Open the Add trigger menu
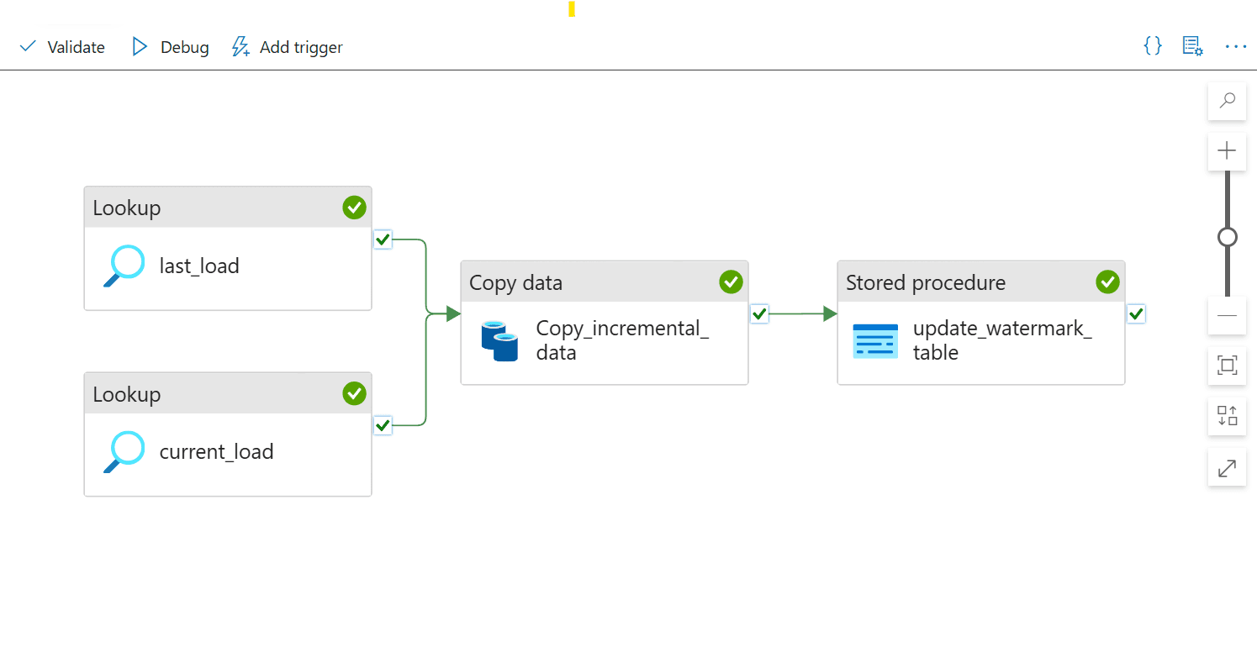Viewport: 1257px width, 658px height. pyautogui.click(x=288, y=47)
